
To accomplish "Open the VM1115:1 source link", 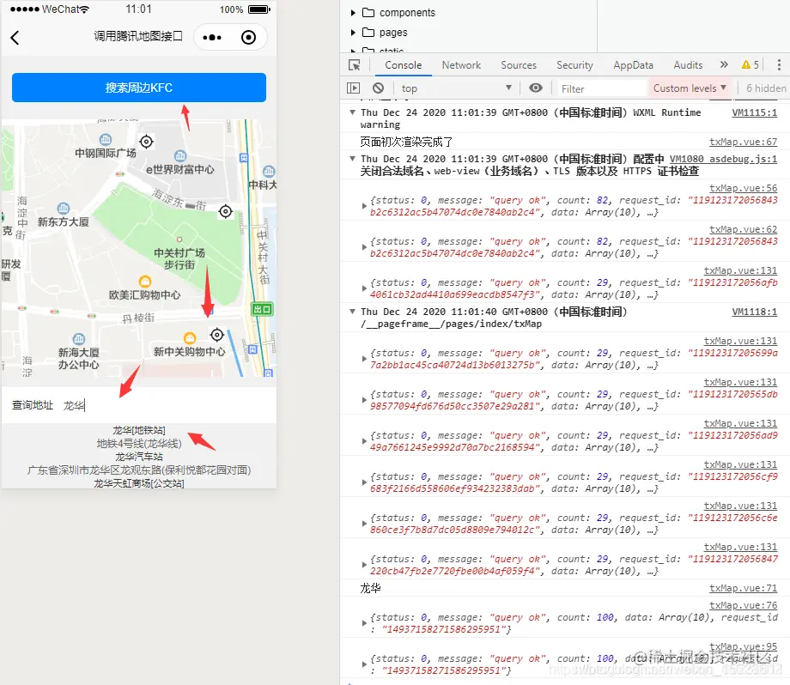I will click(x=754, y=112).
